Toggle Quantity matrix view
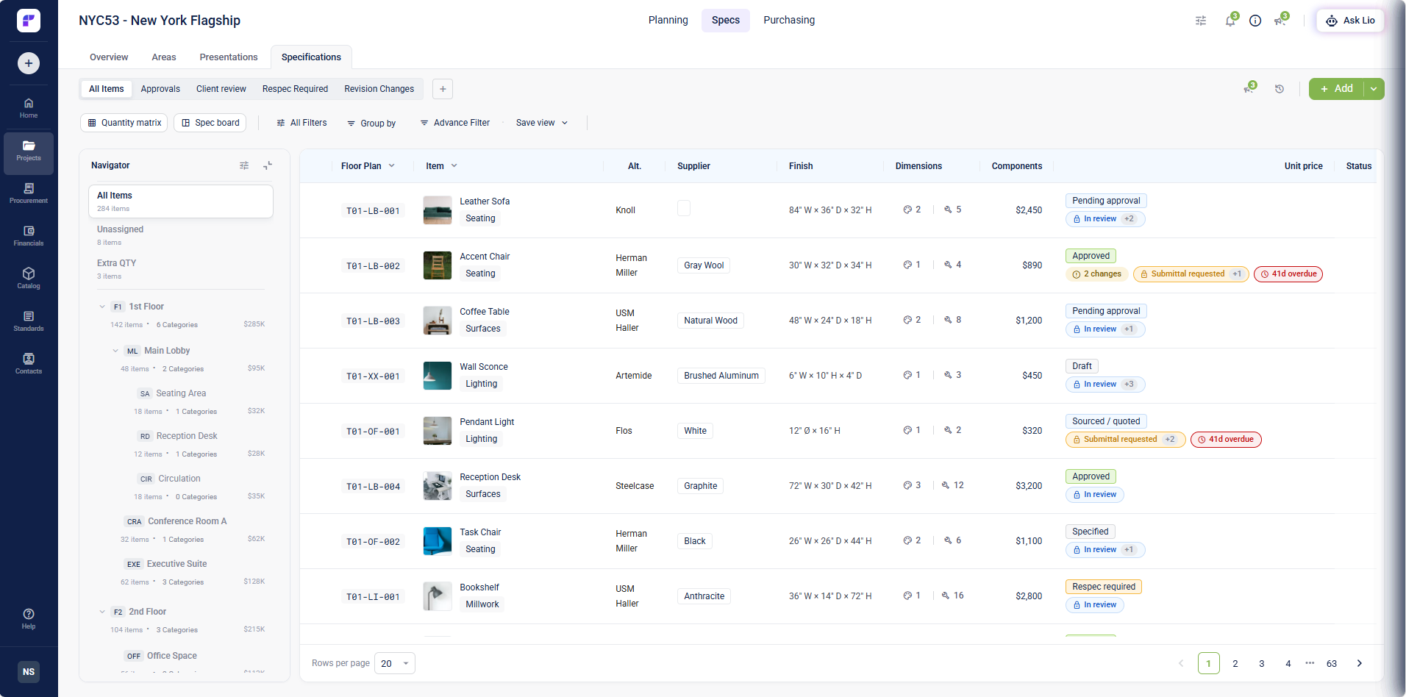The image size is (1406, 697). click(124, 123)
